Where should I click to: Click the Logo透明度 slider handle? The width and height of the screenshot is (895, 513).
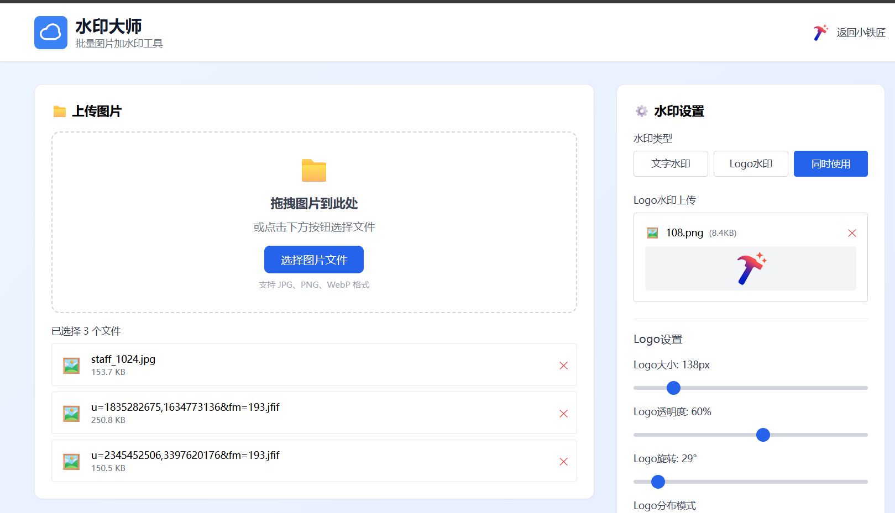tap(763, 435)
